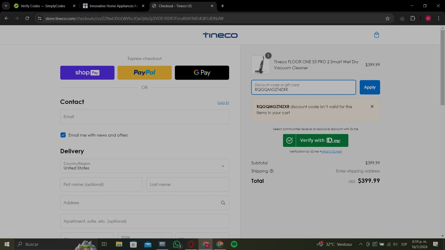The image size is (445, 250).
Task: Pay with Shop Pay
Action: coord(87,73)
